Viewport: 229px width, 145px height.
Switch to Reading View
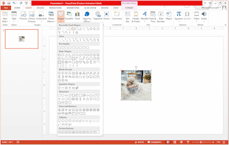[181, 142]
